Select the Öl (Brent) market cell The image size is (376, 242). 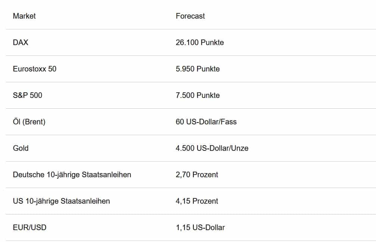(x=29, y=122)
